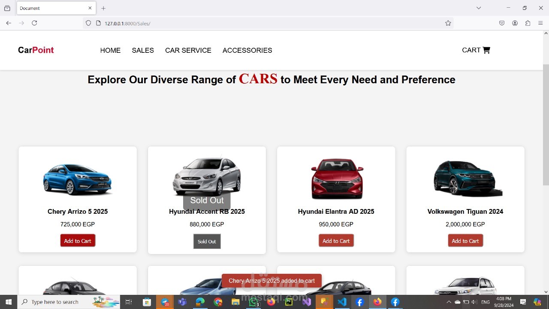The image size is (549, 309).
Task: Show hidden tray icons chevron
Action: pos(449,302)
